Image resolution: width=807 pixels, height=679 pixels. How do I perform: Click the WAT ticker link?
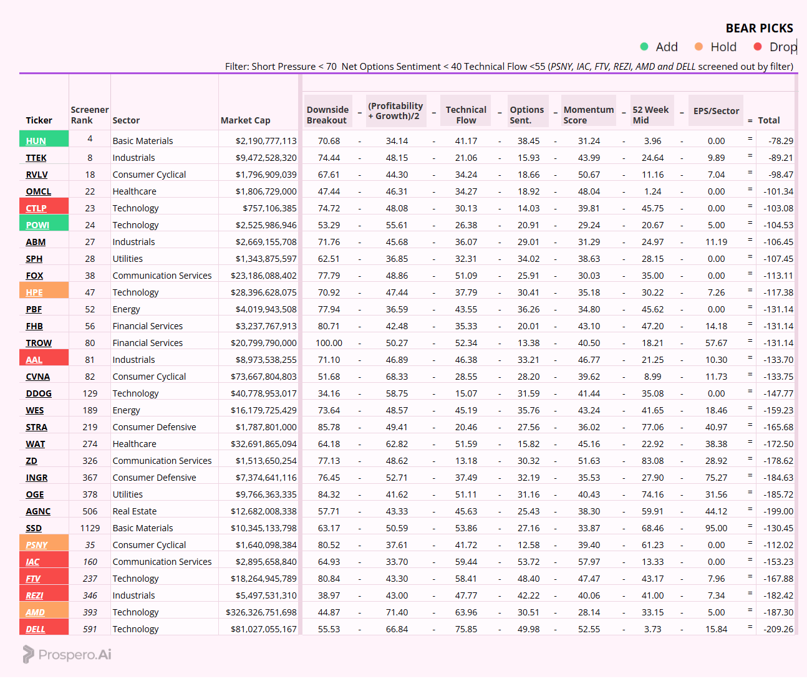(36, 444)
